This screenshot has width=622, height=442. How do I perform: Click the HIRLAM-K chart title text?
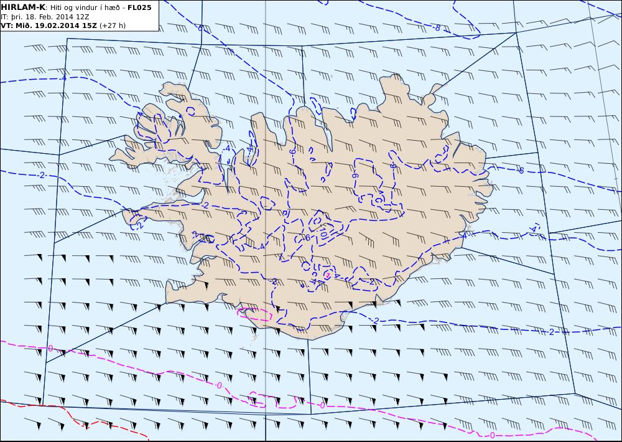(x=23, y=7)
